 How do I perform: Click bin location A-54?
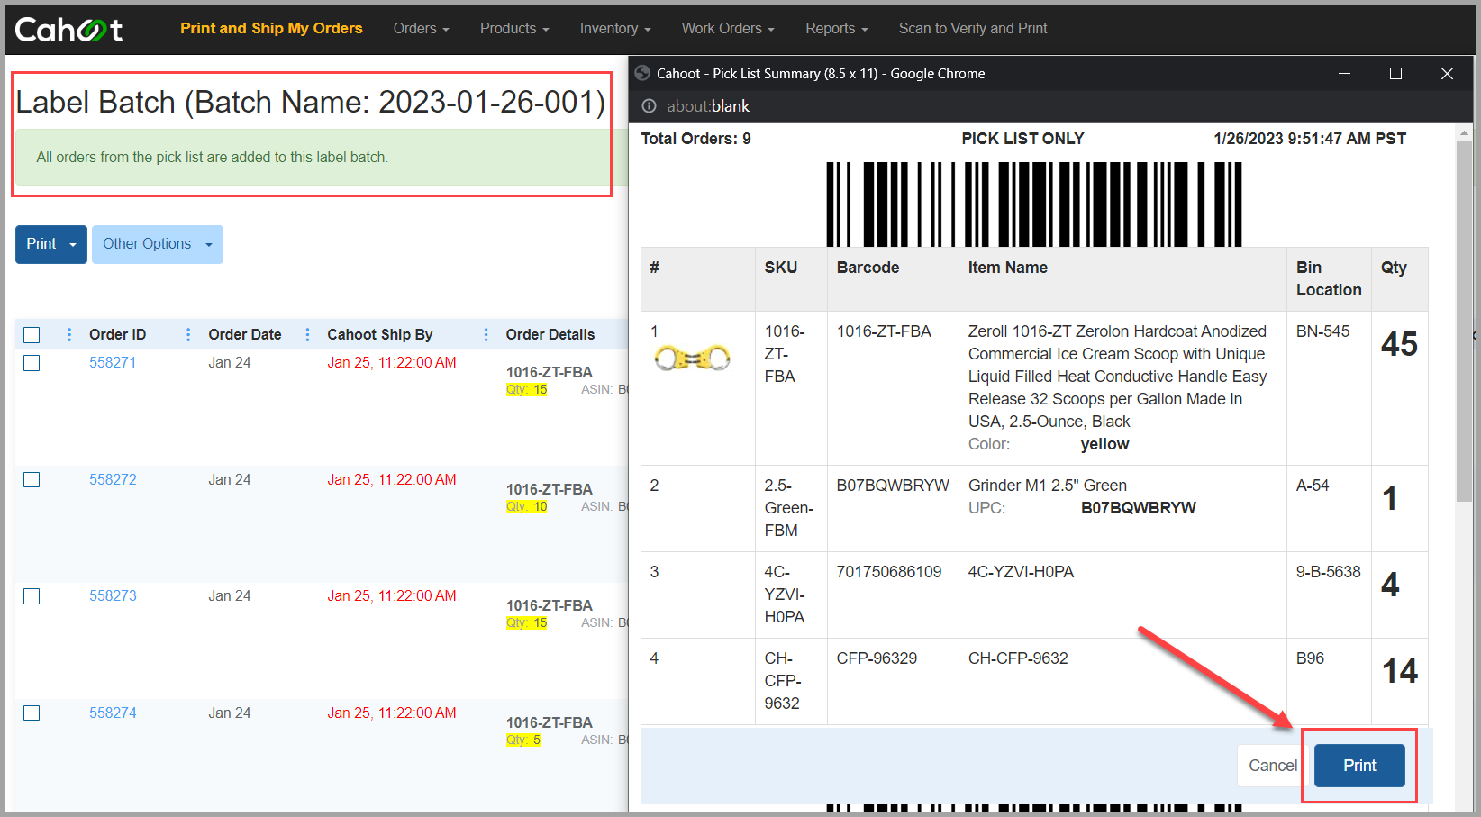pos(1313,486)
